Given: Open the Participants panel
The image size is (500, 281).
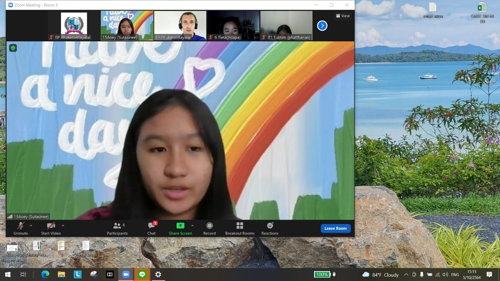Looking at the screenshot, I should coord(117,228).
